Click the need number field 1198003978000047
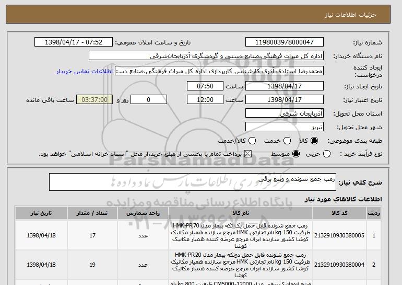 [x=285, y=42]
